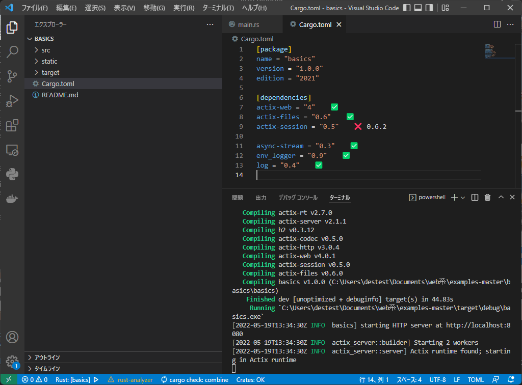Open the Extensions view
Image resolution: width=522 pixels, height=385 pixels.
(x=12, y=125)
